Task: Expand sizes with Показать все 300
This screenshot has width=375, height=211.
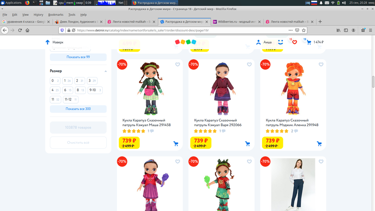Action: click(x=78, y=109)
